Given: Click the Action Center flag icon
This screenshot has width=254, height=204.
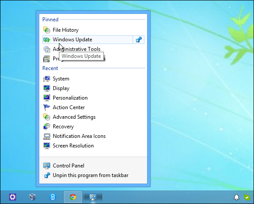Looking at the screenshot, I should pos(47,107).
